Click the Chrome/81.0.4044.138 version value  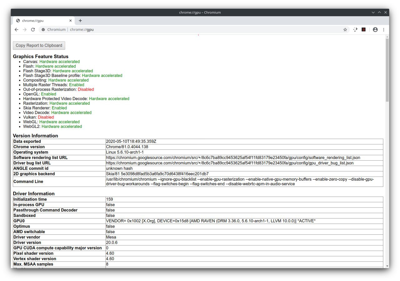point(127,147)
